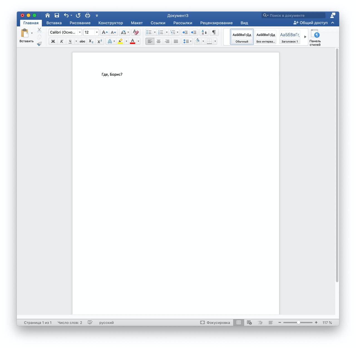The image size is (356, 348).
Task: Open Панель стилей styles pane
Action: pyautogui.click(x=315, y=37)
